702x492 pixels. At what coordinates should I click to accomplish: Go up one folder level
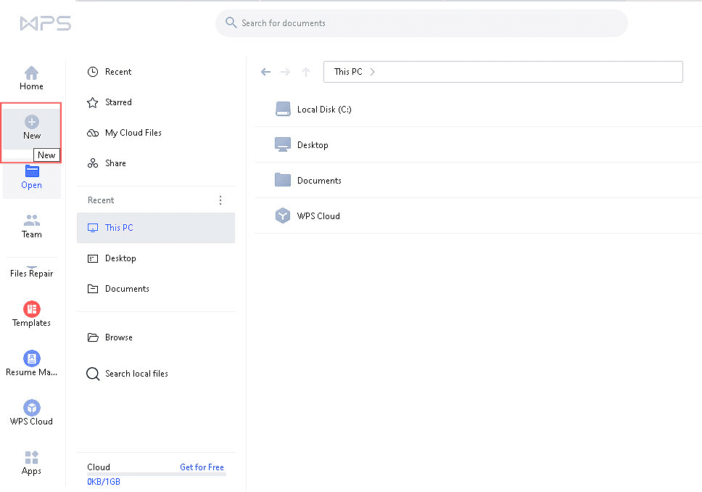point(306,72)
